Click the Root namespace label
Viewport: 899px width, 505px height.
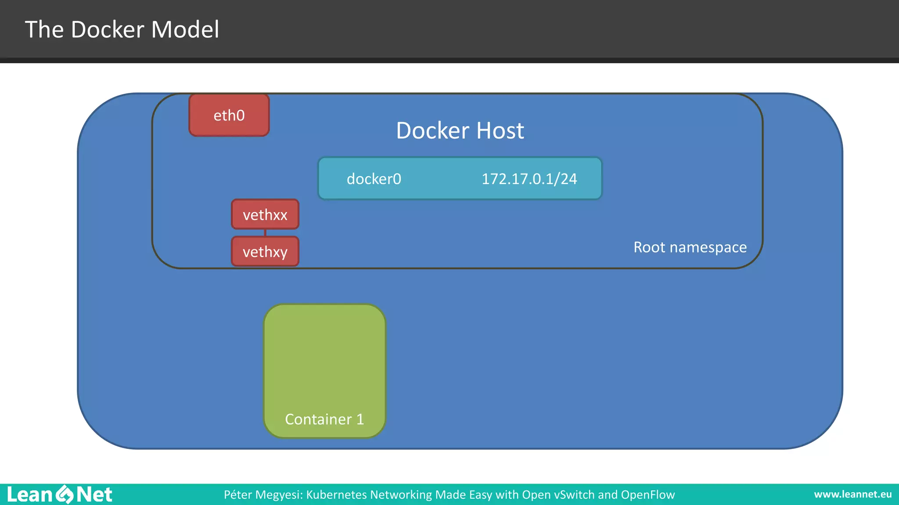click(x=690, y=247)
